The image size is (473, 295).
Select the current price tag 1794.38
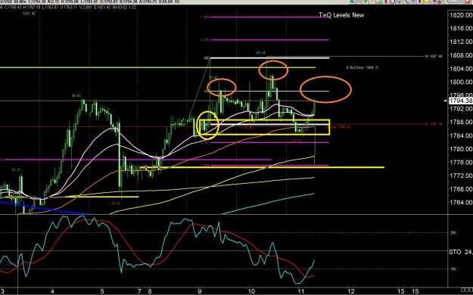tap(461, 101)
